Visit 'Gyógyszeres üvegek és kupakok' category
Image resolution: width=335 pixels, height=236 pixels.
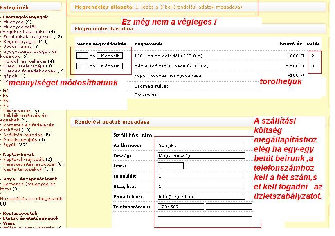tap(29, 54)
